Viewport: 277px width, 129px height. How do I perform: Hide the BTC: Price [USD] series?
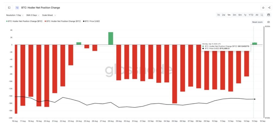coord(91,21)
